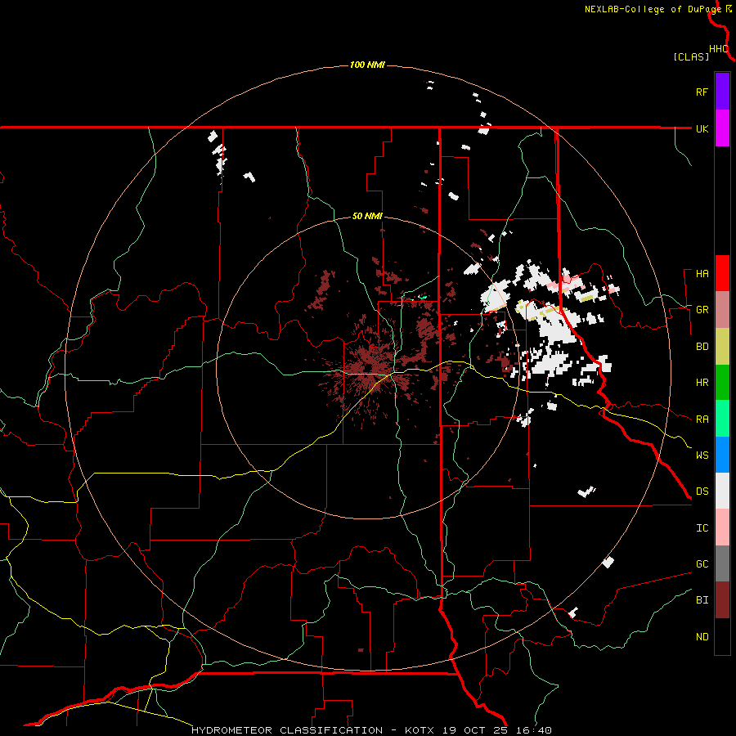
Task: Click the ND legend label
Action: (x=702, y=637)
